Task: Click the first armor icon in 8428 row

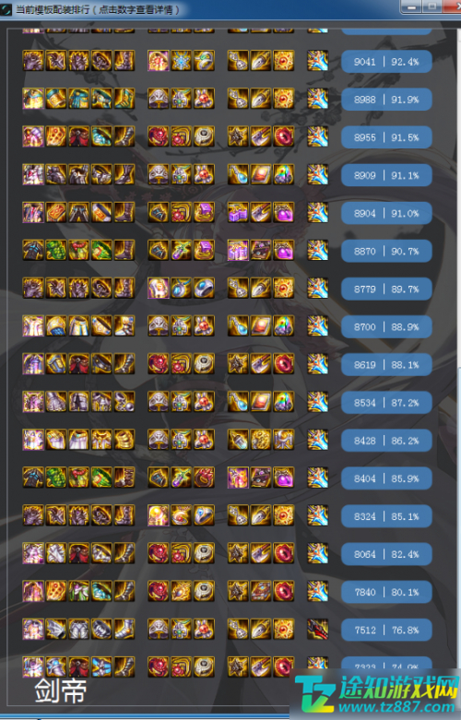Action: pyautogui.click(x=33, y=440)
